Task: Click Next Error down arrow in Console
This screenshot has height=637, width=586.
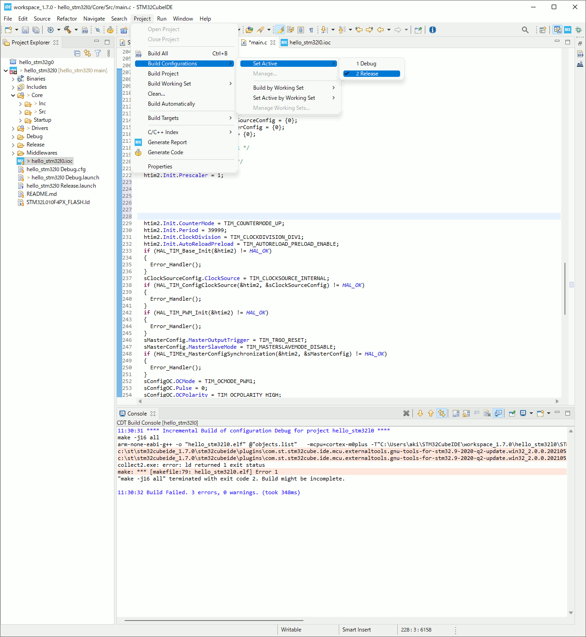Action: (420, 413)
